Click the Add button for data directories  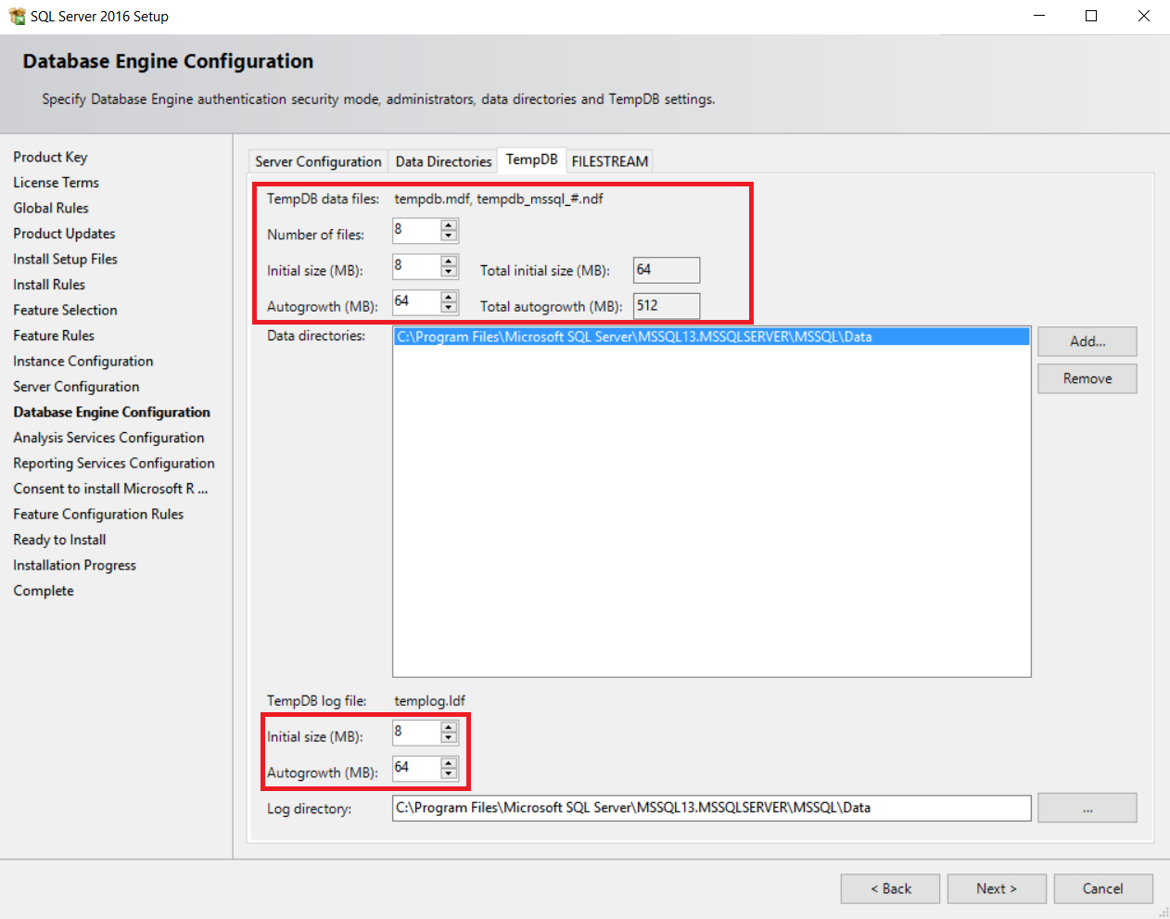coord(1086,341)
